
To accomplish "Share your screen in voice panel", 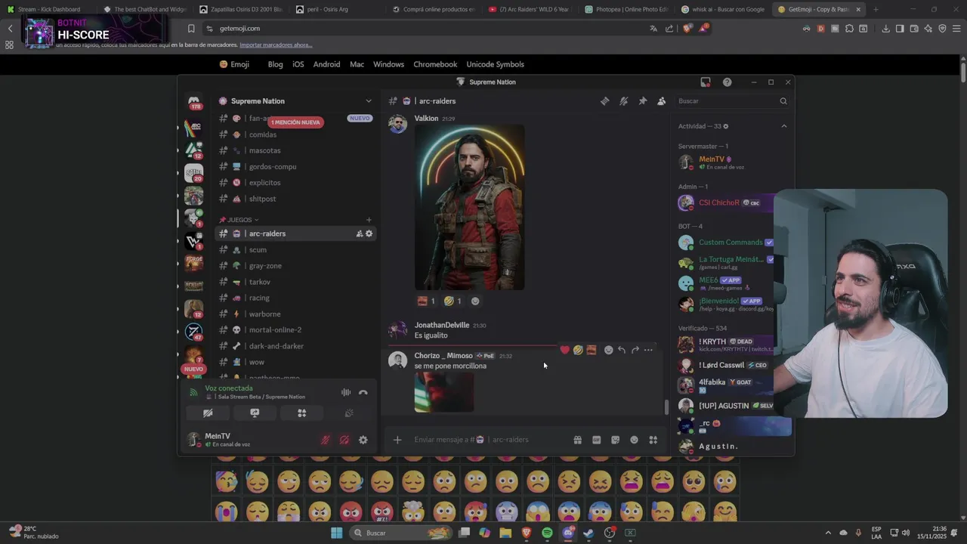I will coord(255,413).
